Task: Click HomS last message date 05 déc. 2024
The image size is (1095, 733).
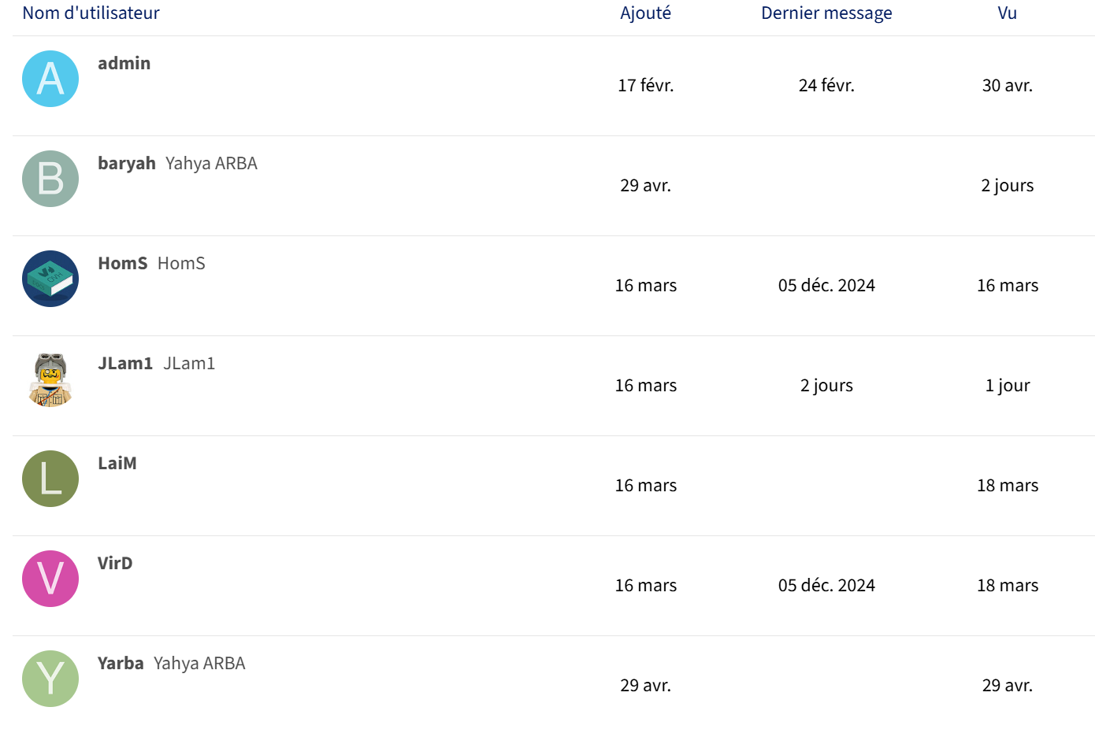Action: [826, 285]
